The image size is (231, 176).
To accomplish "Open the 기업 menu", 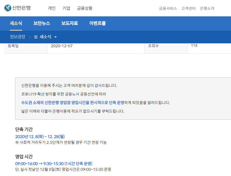I will coord(66,8).
